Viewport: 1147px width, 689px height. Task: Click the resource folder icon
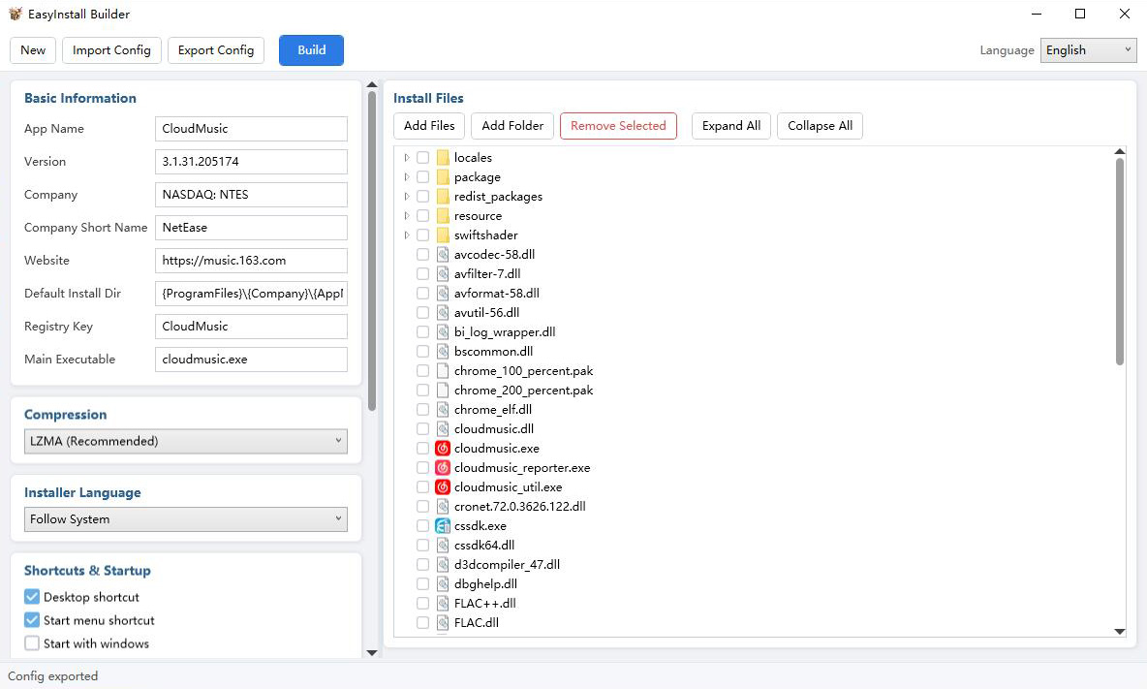pyautogui.click(x=443, y=216)
